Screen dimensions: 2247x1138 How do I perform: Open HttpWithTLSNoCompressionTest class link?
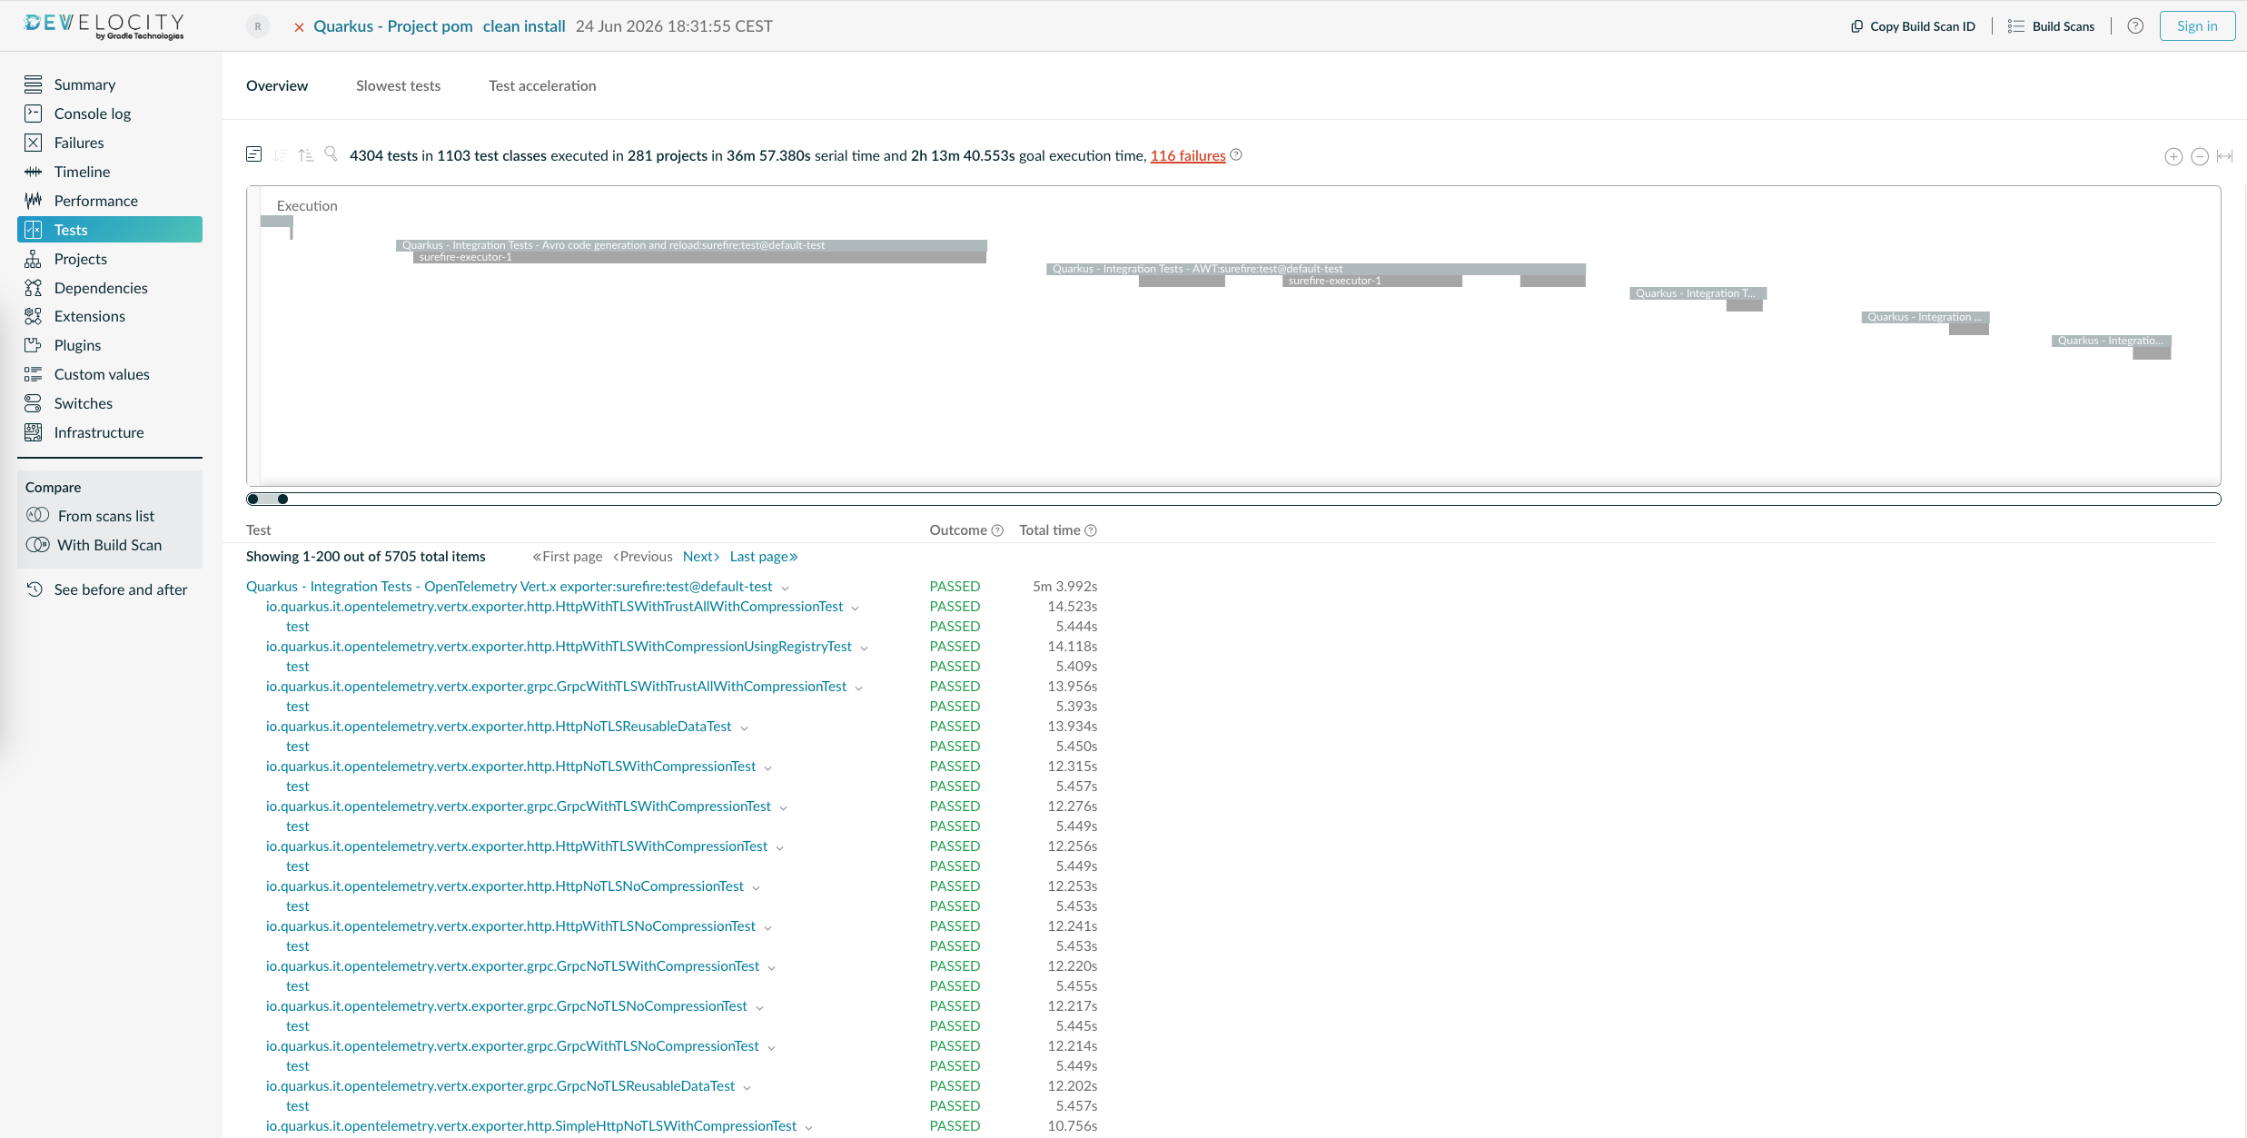(x=510, y=926)
